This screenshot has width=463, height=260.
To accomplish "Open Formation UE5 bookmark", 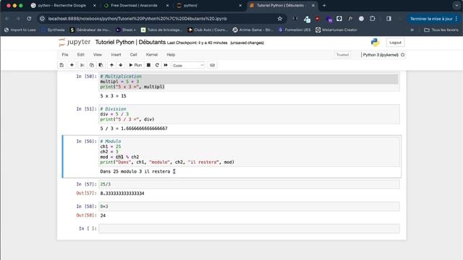I will point(294,30).
